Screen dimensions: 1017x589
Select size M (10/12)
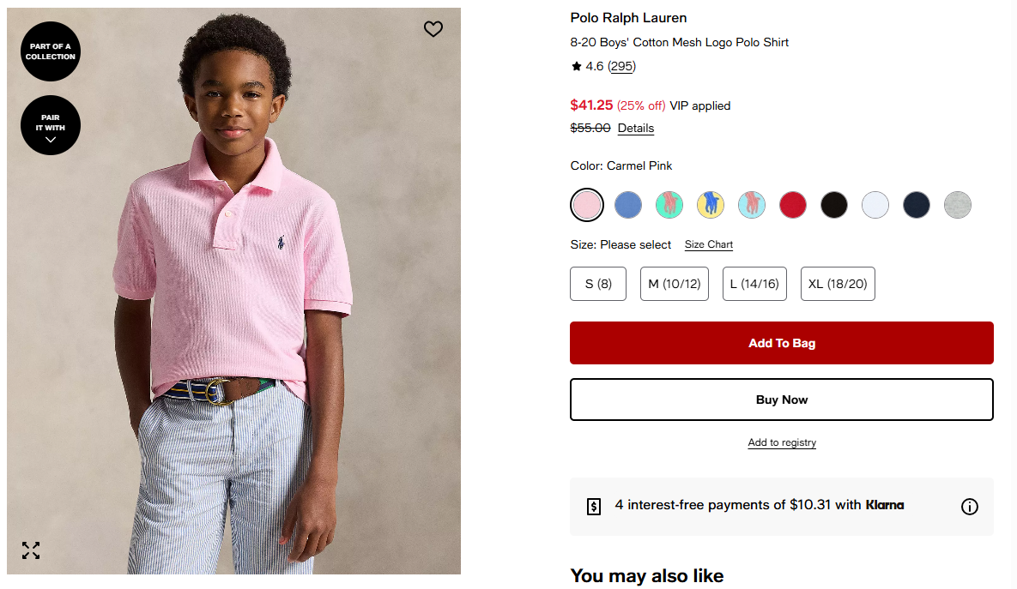675,284
